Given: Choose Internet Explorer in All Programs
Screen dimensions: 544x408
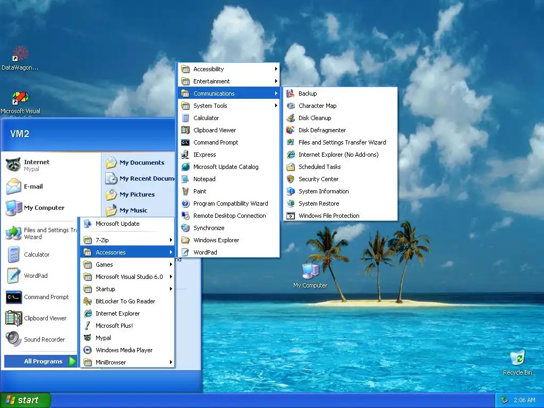Looking at the screenshot, I should coord(127,313).
